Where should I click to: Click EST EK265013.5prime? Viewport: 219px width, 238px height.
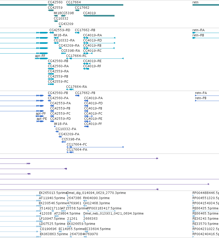point(53,193)
